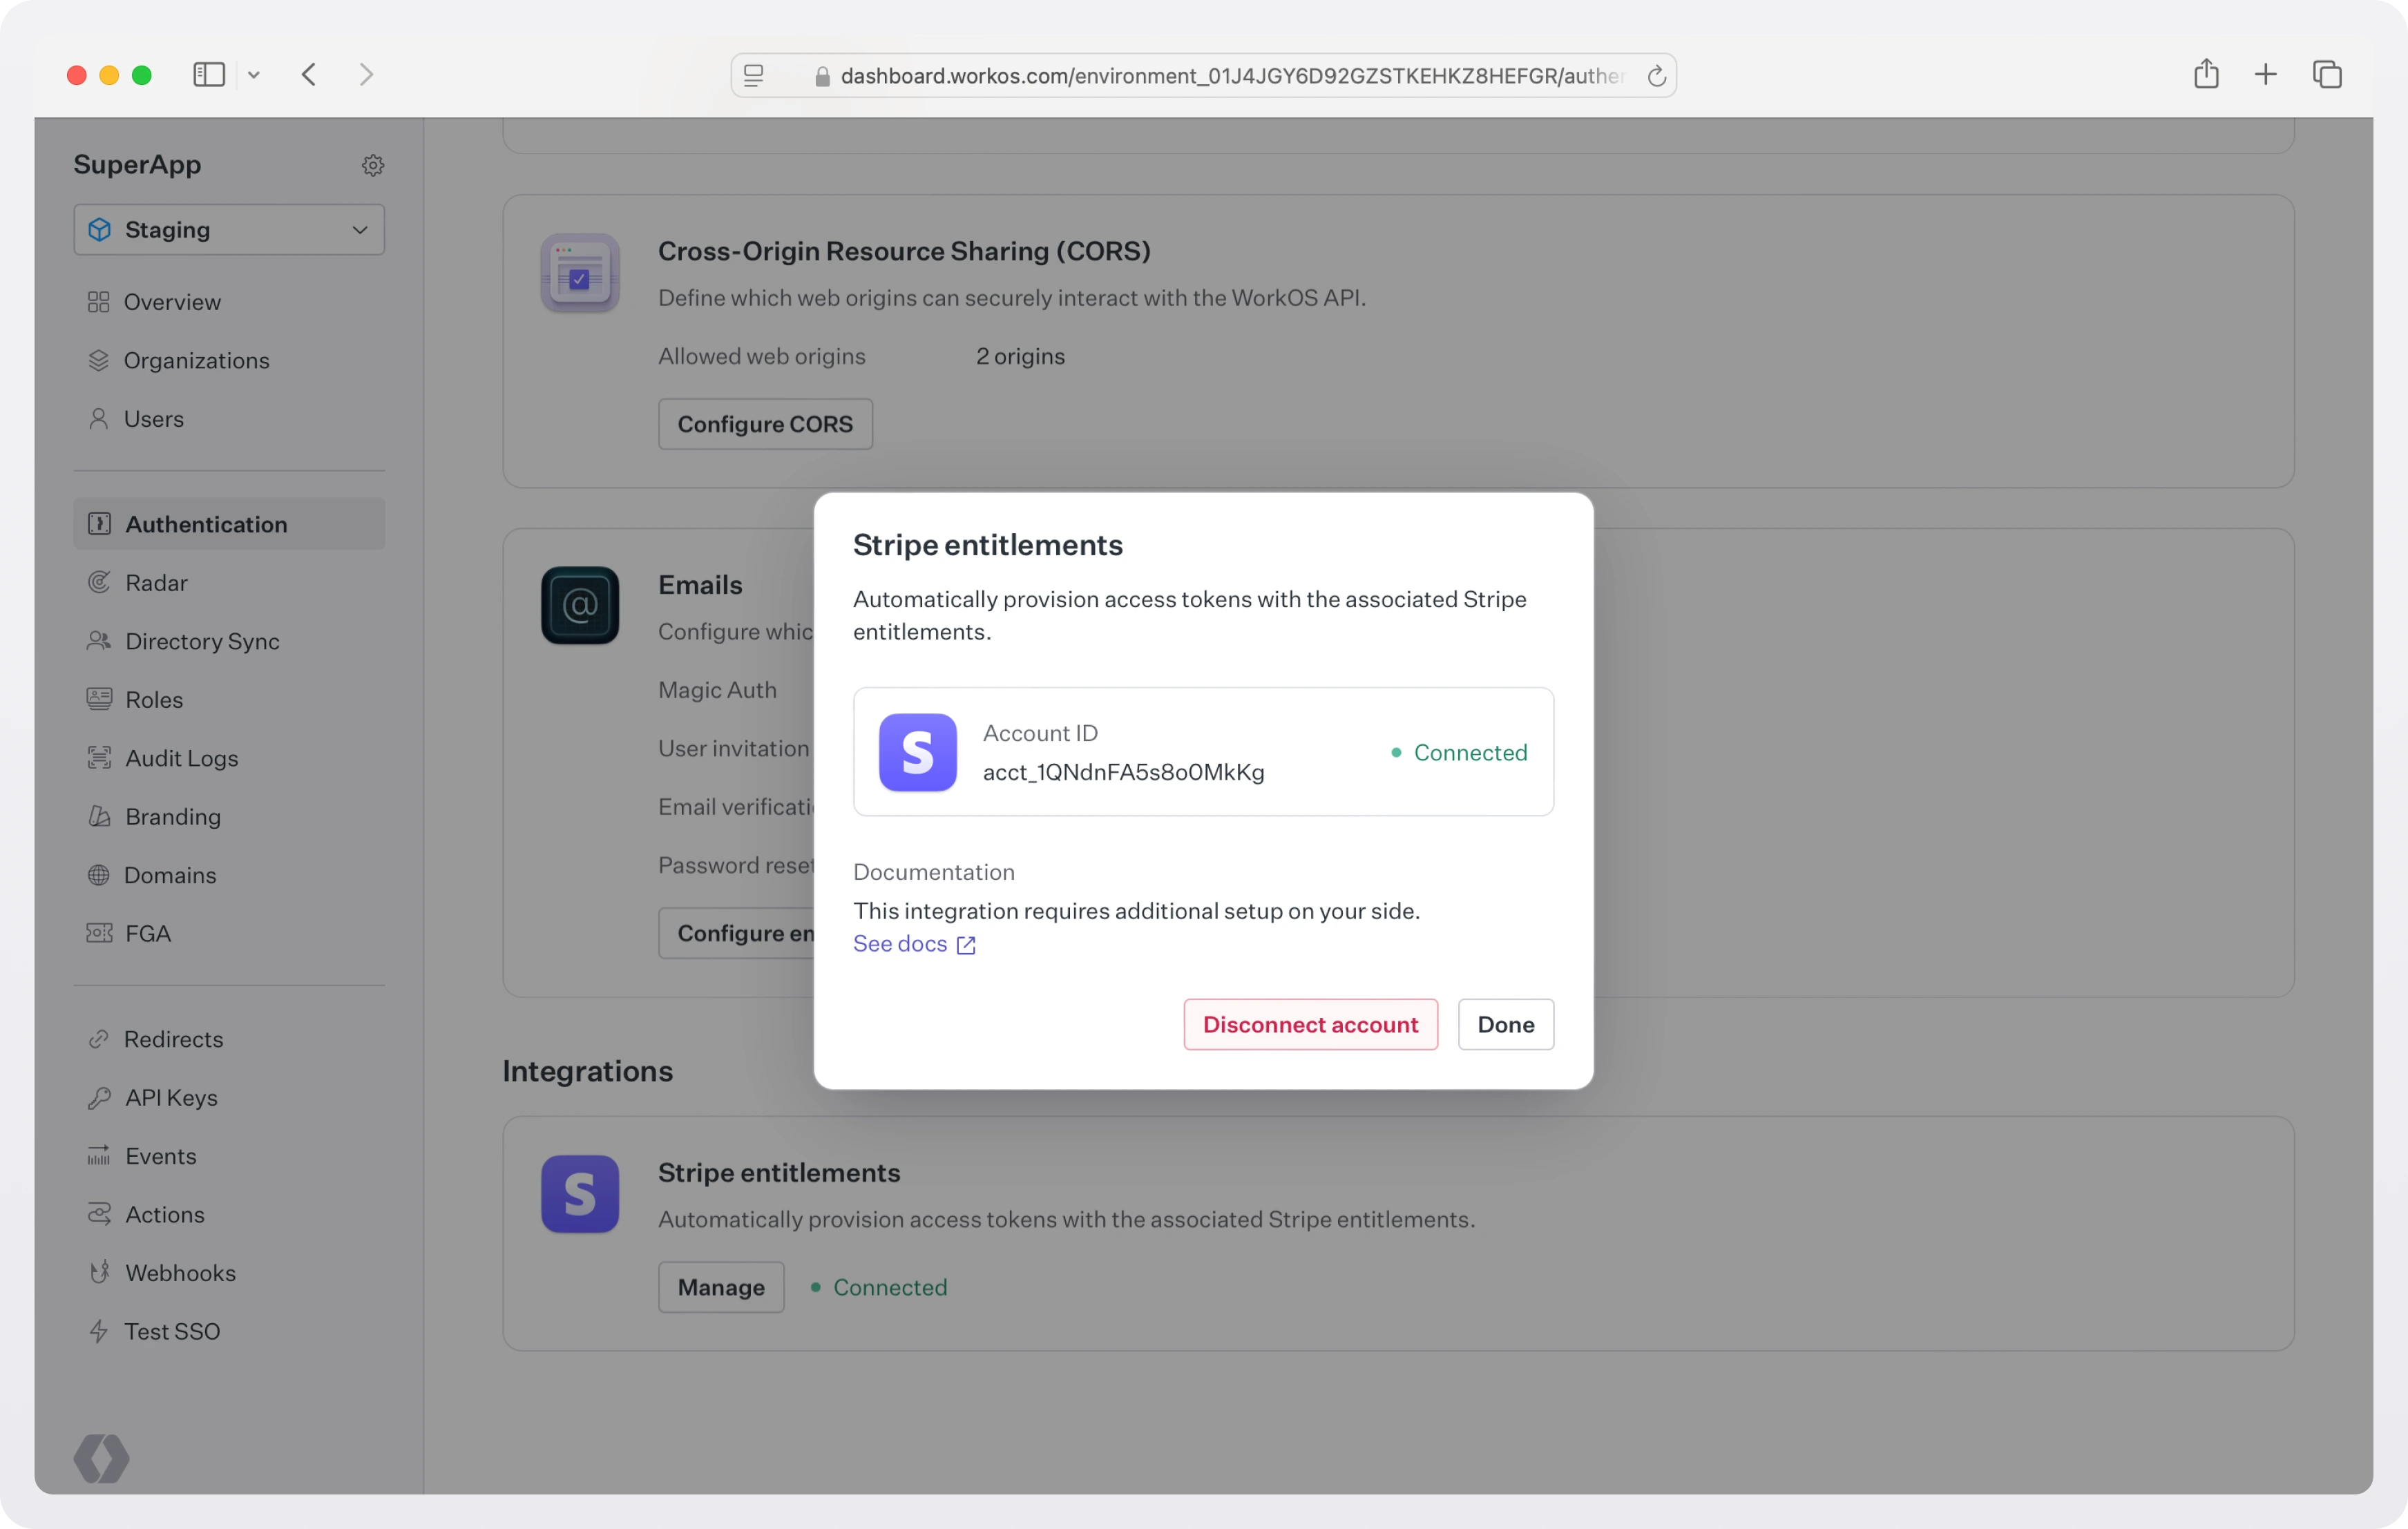This screenshot has height=1529, width=2408.
Task: Show tab overview icon
Action: [2327, 75]
